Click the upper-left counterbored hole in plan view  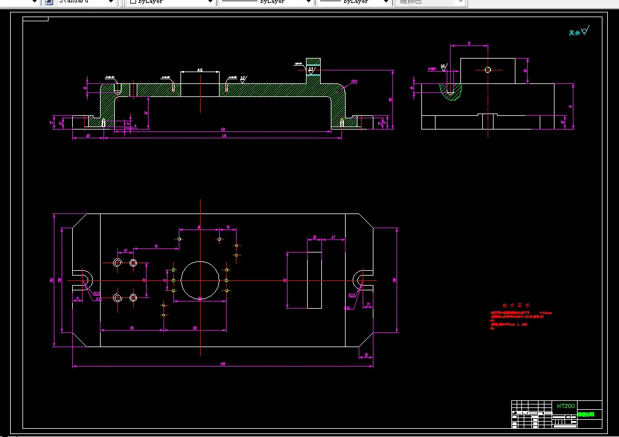point(117,263)
